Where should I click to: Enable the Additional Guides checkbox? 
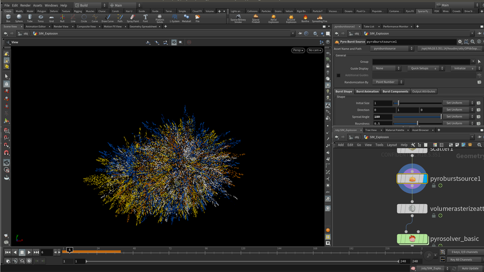[x=338, y=75]
